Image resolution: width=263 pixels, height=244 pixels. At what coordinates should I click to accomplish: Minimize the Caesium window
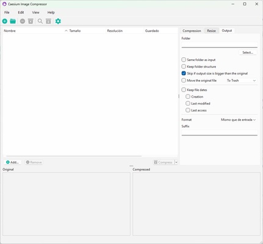point(233,4)
